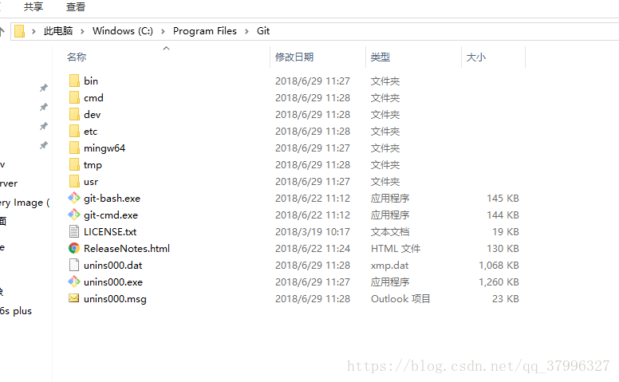Screen dimensions: 619x382
Task: Expand chevron after 此电脑 breadcrumb
Action: (82, 31)
